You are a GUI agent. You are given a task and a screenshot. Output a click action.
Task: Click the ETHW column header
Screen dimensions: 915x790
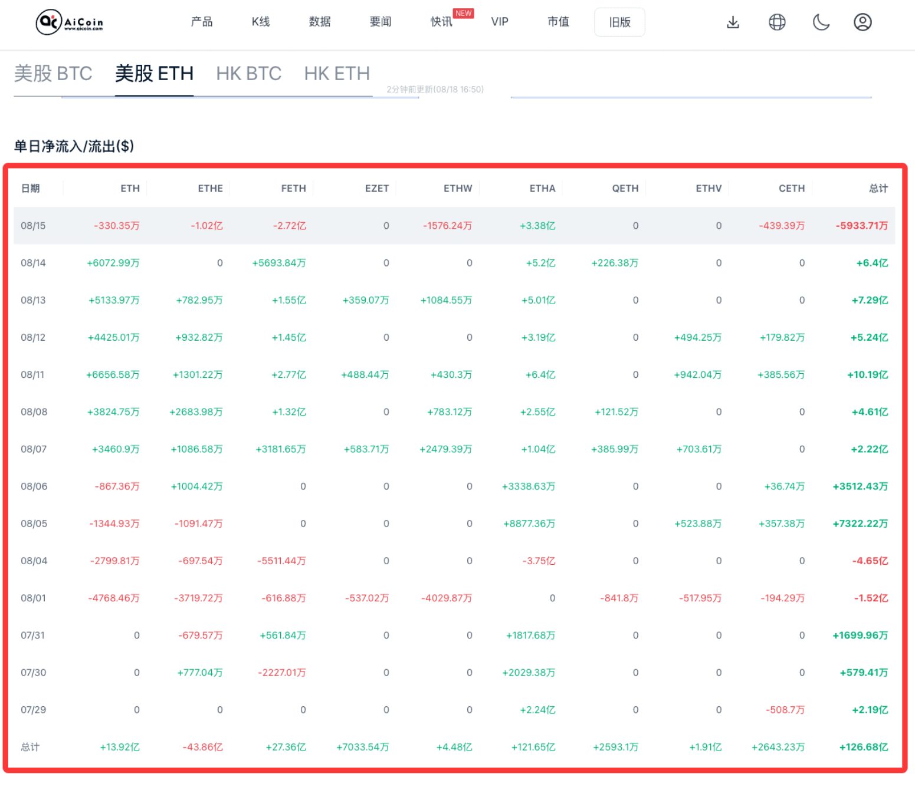(x=458, y=188)
